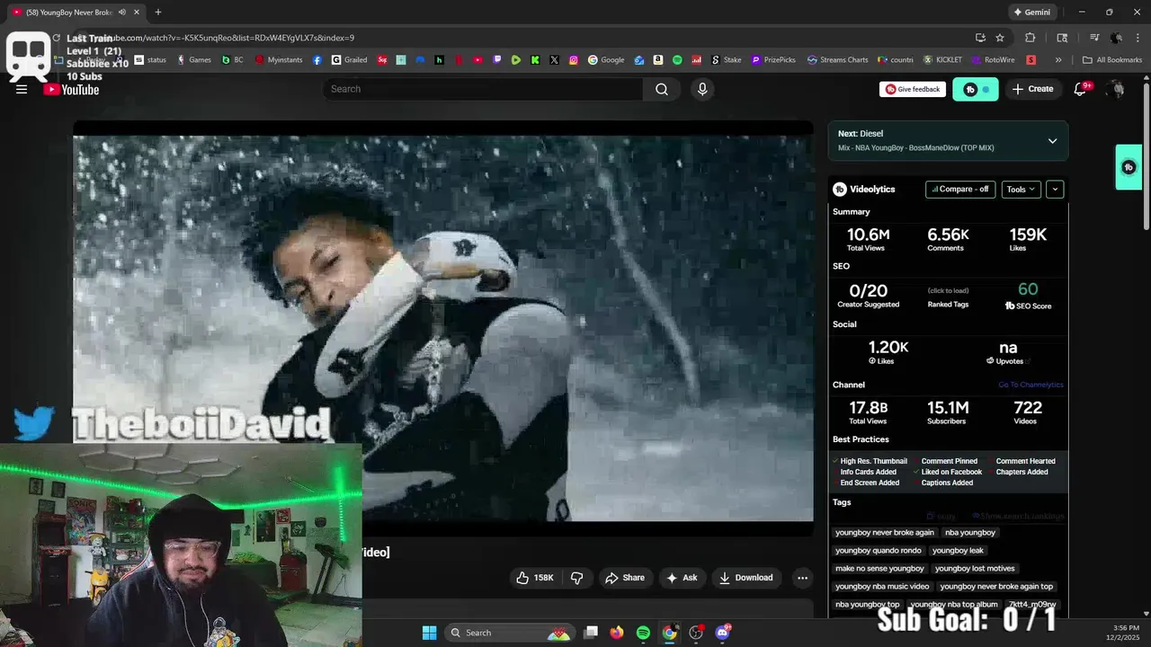
Task: Click the Windows taskbar search box
Action: click(510, 633)
